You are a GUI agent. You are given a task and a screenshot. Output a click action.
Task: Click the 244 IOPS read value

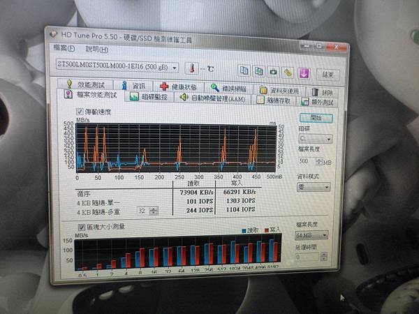[x=199, y=210]
